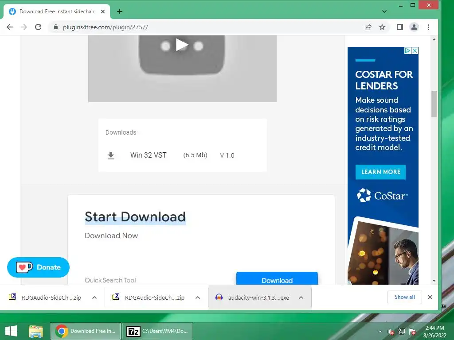454x340 pixels.
Task: Open site info padlock icon
Action: 56,27
